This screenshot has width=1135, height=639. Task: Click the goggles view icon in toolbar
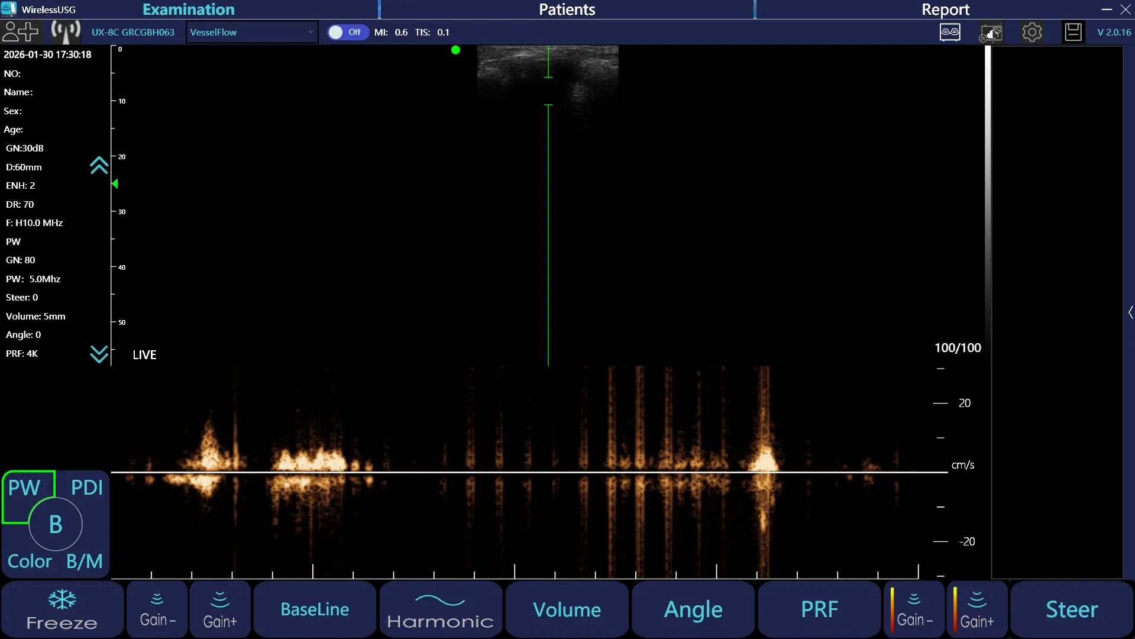click(x=950, y=32)
